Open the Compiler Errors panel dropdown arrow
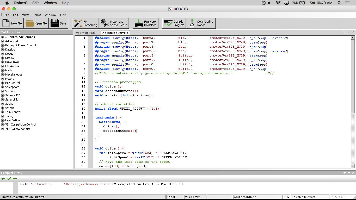 click(345, 173)
